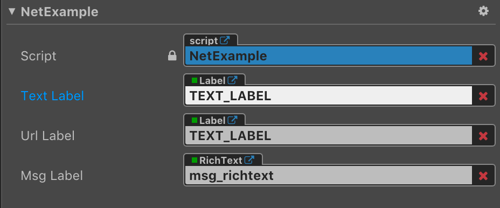Remove the Text Label reference
Image resolution: width=500 pixels, height=208 pixels.
point(483,96)
